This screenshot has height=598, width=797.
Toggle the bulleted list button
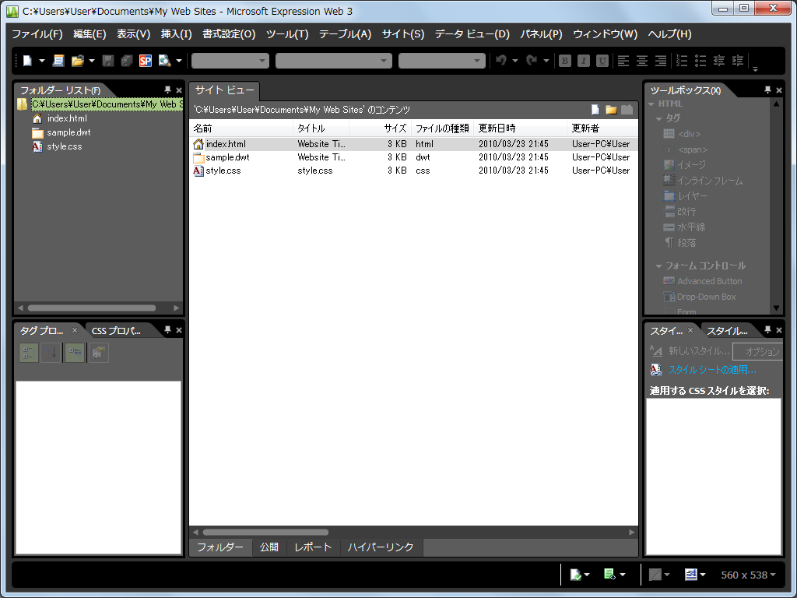coord(700,61)
